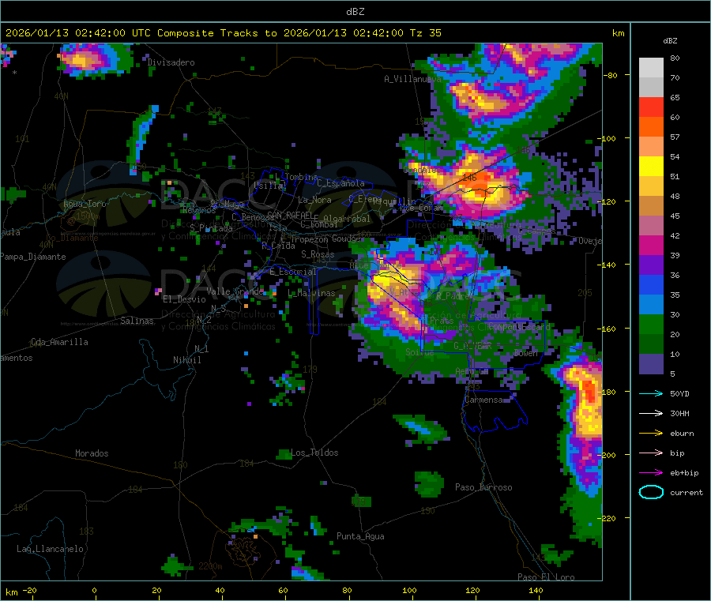The width and height of the screenshot is (711, 601).
Task: Select the Cda_Amarilla place label
Action: coord(59,342)
